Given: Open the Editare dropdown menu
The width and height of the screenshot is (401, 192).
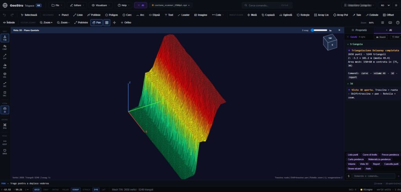Looking at the screenshot, I should [x=77, y=5].
